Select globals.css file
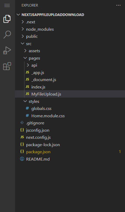Screen dimensions: 125x212 [x=70, y=109]
